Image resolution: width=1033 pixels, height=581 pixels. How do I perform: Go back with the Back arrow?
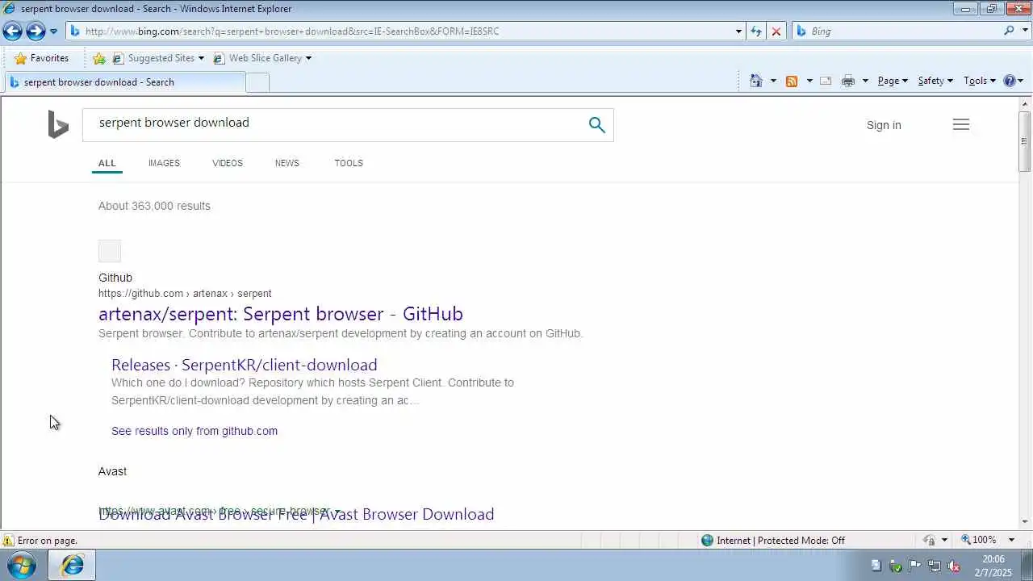click(12, 31)
